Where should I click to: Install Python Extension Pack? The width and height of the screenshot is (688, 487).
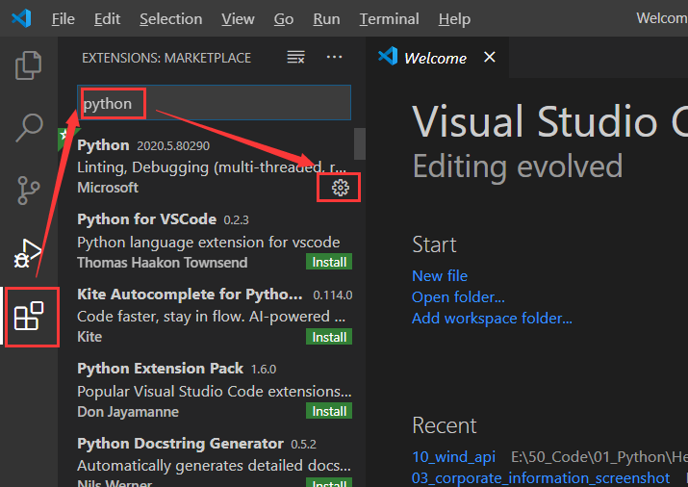pyautogui.click(x=329, y=411)
